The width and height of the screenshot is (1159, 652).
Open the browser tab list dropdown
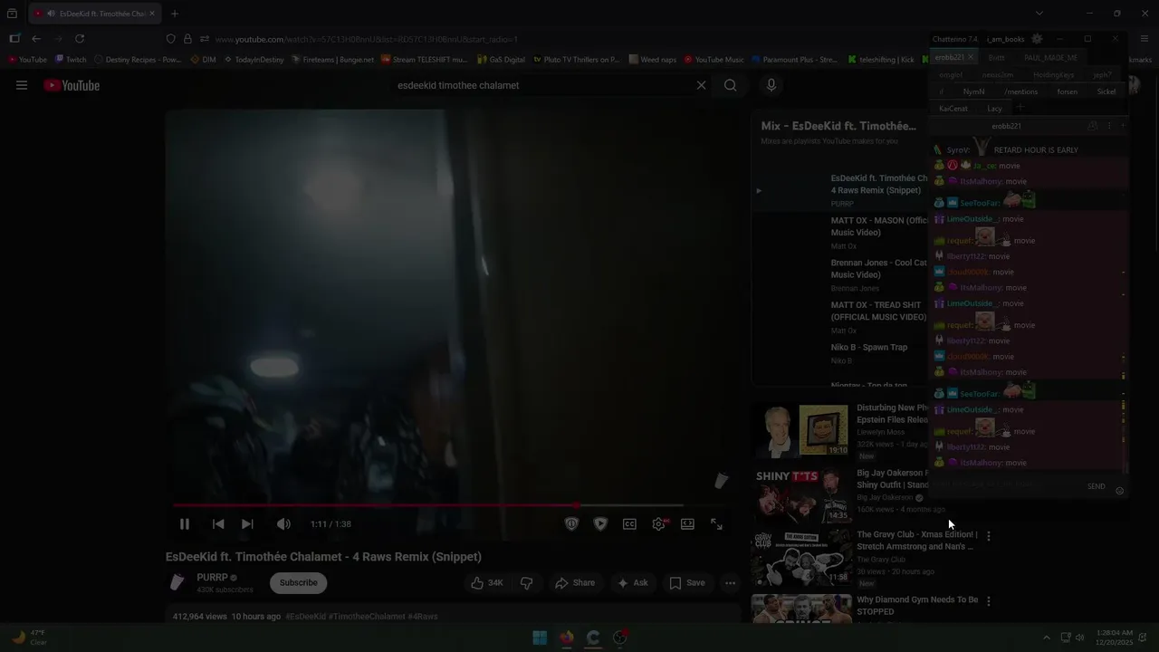pyautogui.click(x=1039, y=14)
